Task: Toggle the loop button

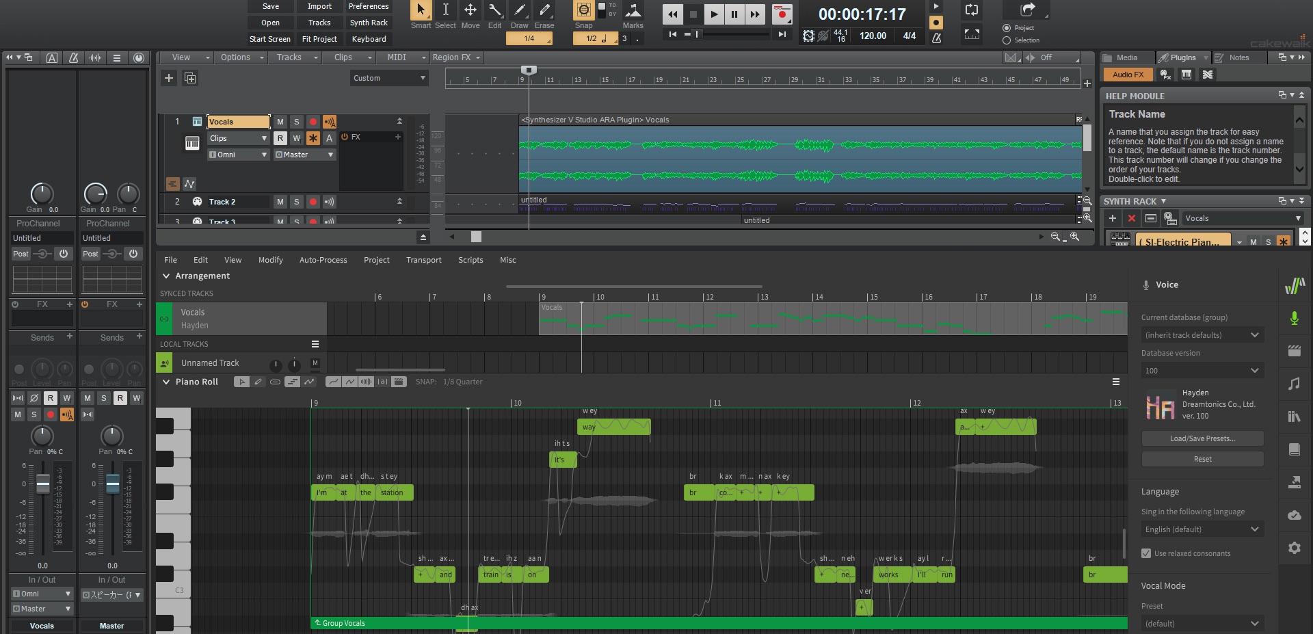Action: click(972, 10)
